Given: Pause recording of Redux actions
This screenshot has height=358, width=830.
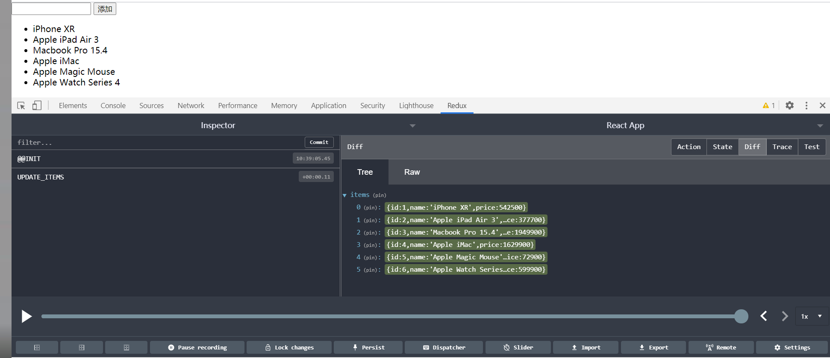Looking at the screenshot, I should pyautogui.click(x=197, y=347).
